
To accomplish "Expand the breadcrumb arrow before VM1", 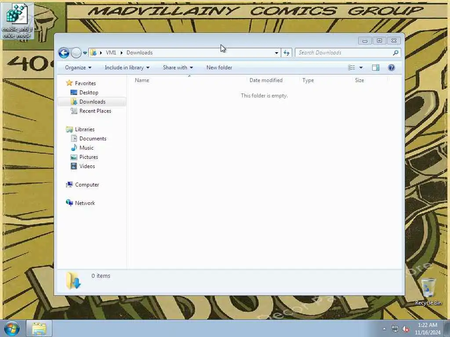I will [x=101, y=53].
